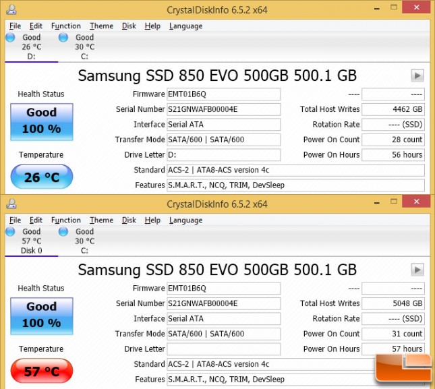The image size is (435, 389).
Task: Open Theme menu in lower window
Action: (101, 220)
